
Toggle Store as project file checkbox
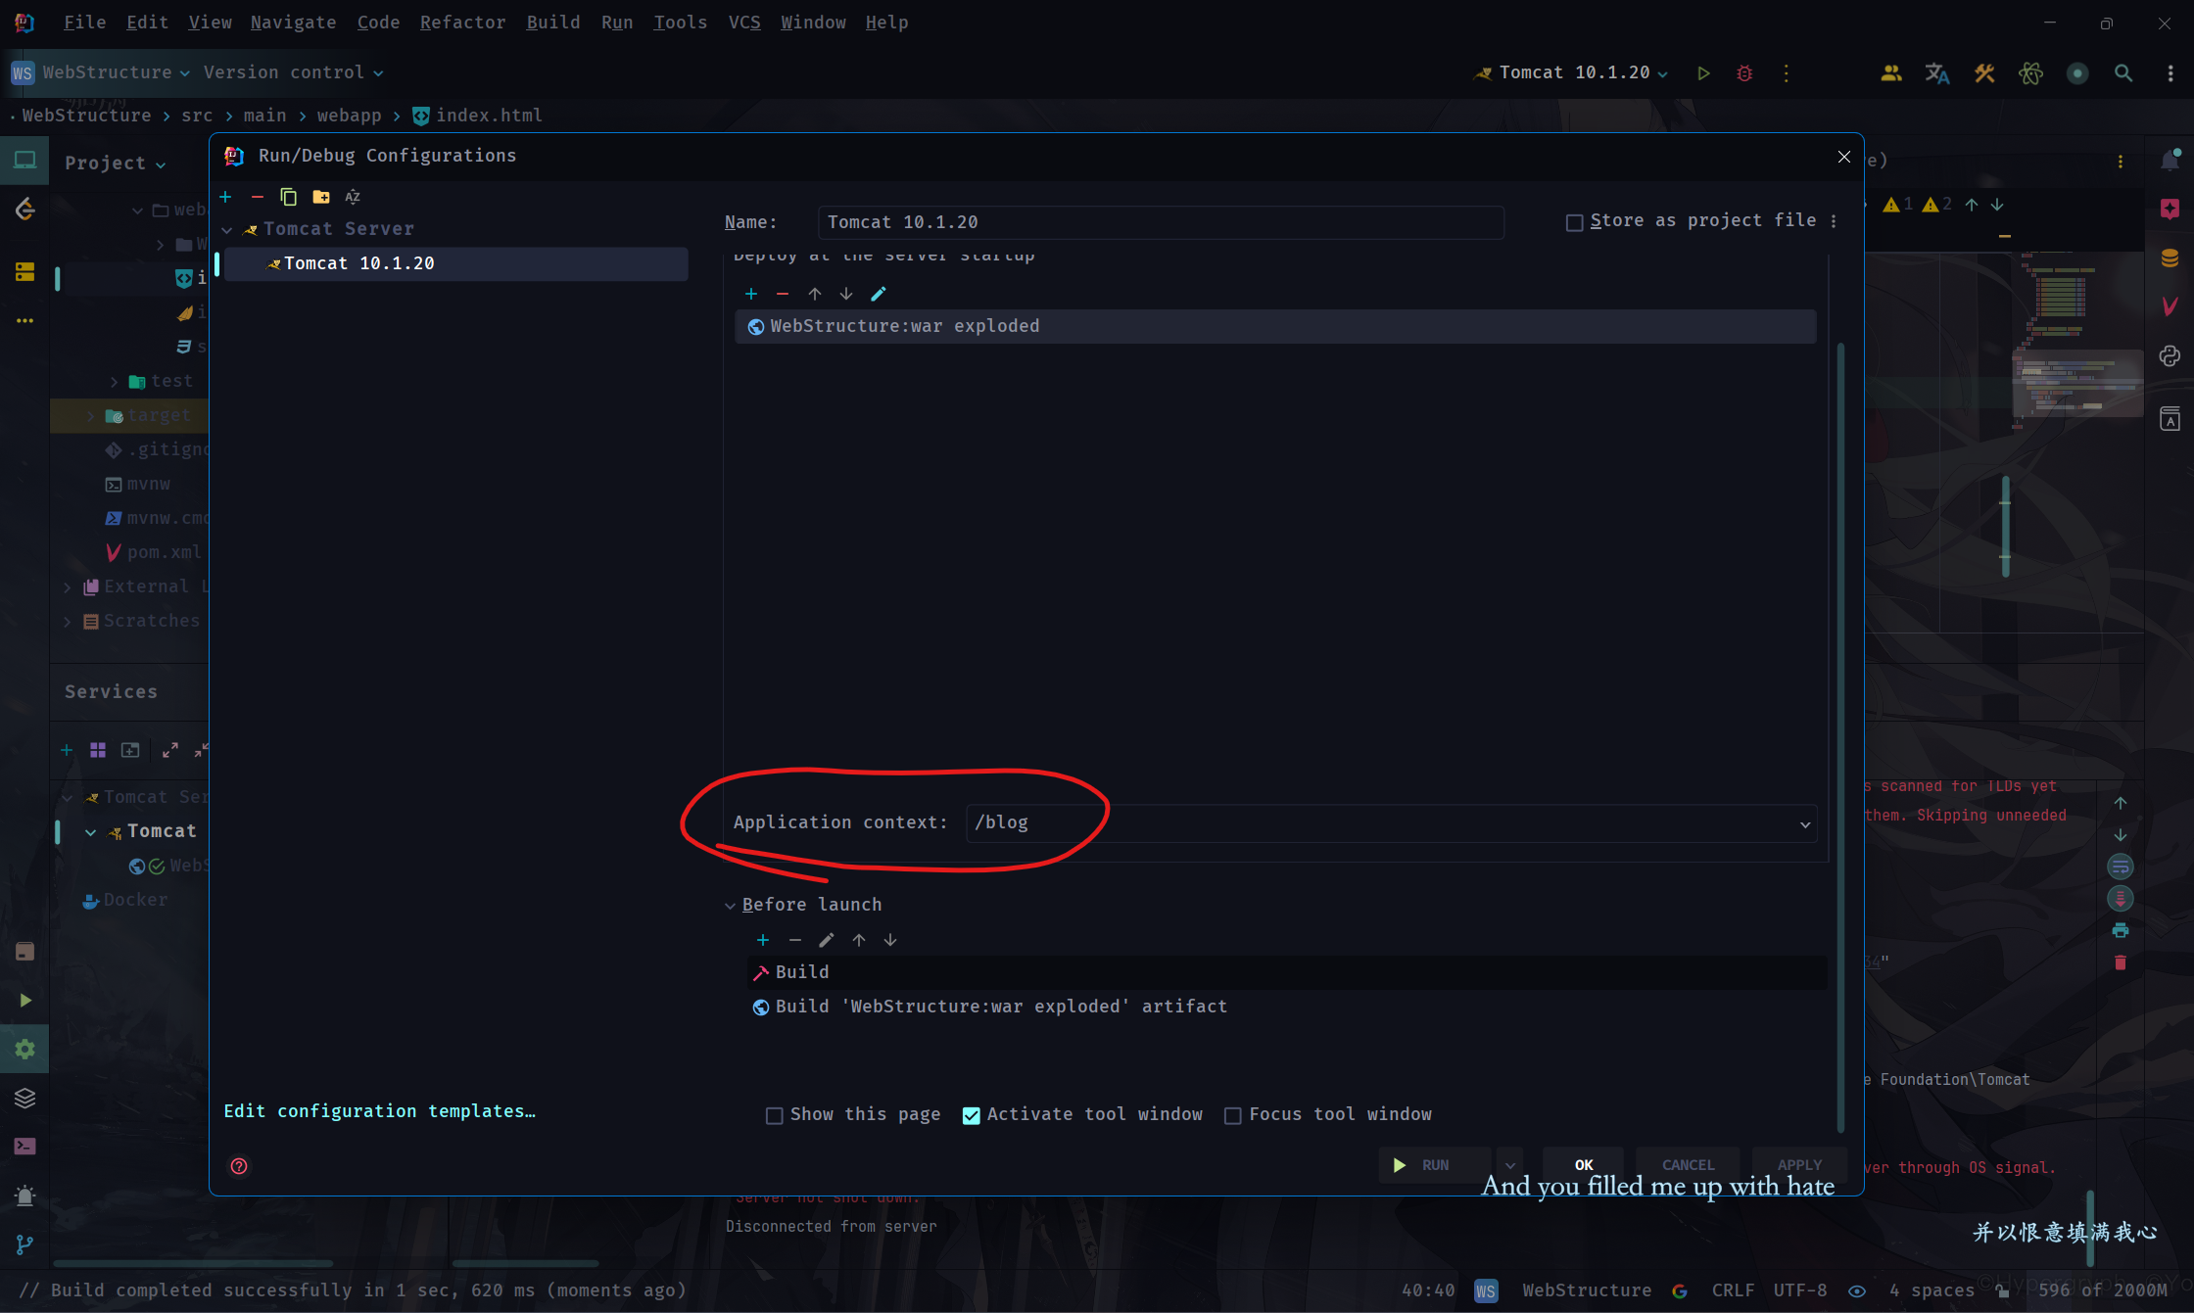tap(1574, 222)
